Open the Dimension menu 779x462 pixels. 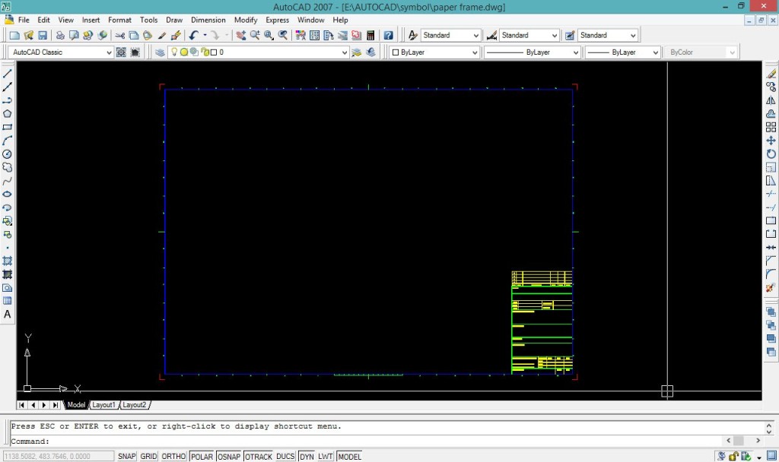tap(208, 20)
